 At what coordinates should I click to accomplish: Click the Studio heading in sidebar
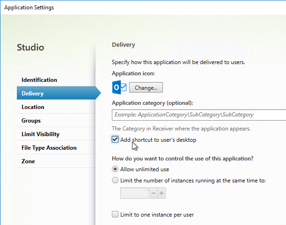[30, 48]
